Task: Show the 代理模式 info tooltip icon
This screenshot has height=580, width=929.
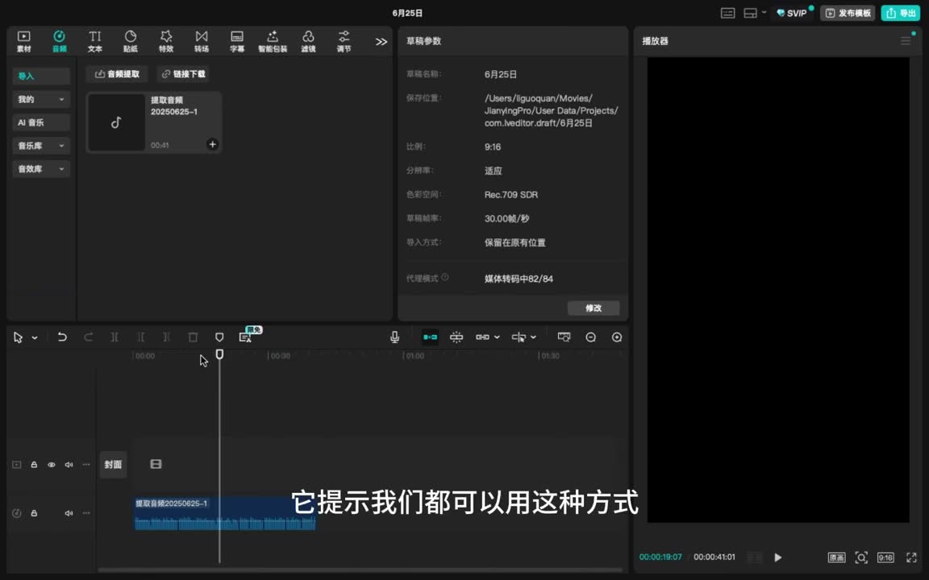Action: click(445, 277)
